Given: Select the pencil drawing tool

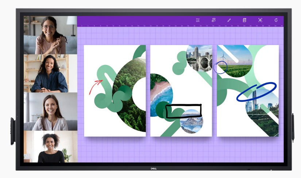Looking at the screenshot, I should point(229,20).
